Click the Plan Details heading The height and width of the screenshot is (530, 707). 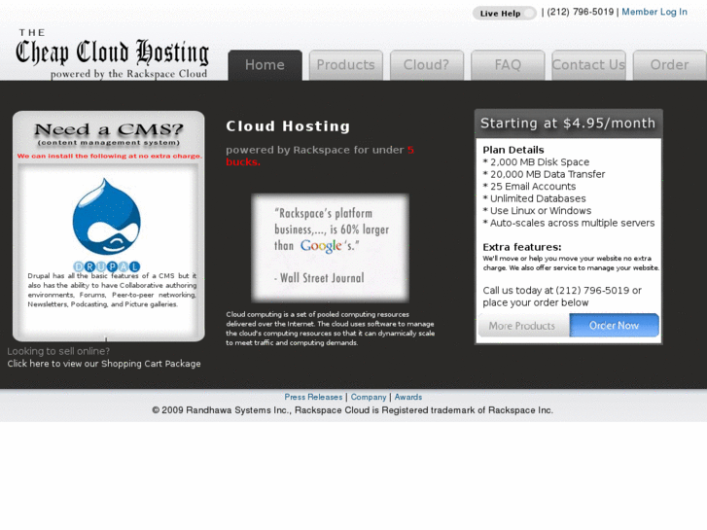coord(513,150)
